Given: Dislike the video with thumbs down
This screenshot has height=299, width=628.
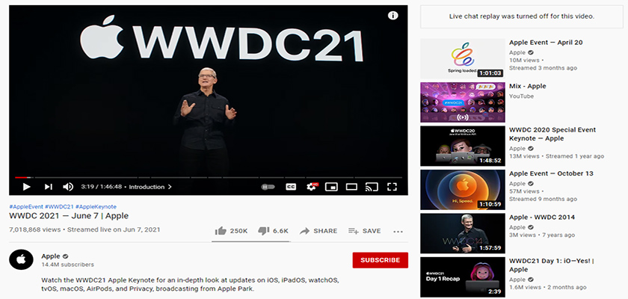Looking at the screenshot, I should pos(273,231).
